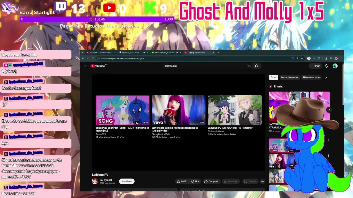Open options menu for sidebar vevo video
This screenshot has width=353, height=198.
[328, 156]
